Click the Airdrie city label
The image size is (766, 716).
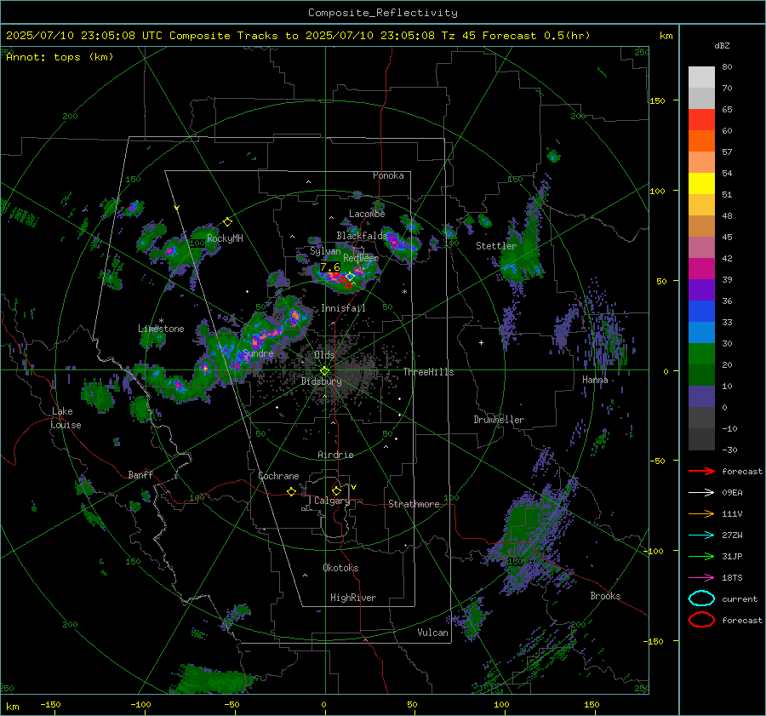335,455
